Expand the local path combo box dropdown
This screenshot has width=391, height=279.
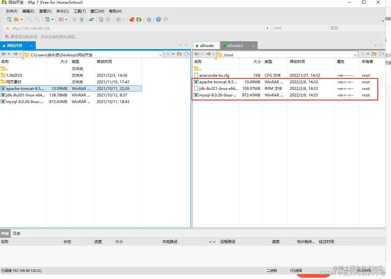(x=161, y=55)
